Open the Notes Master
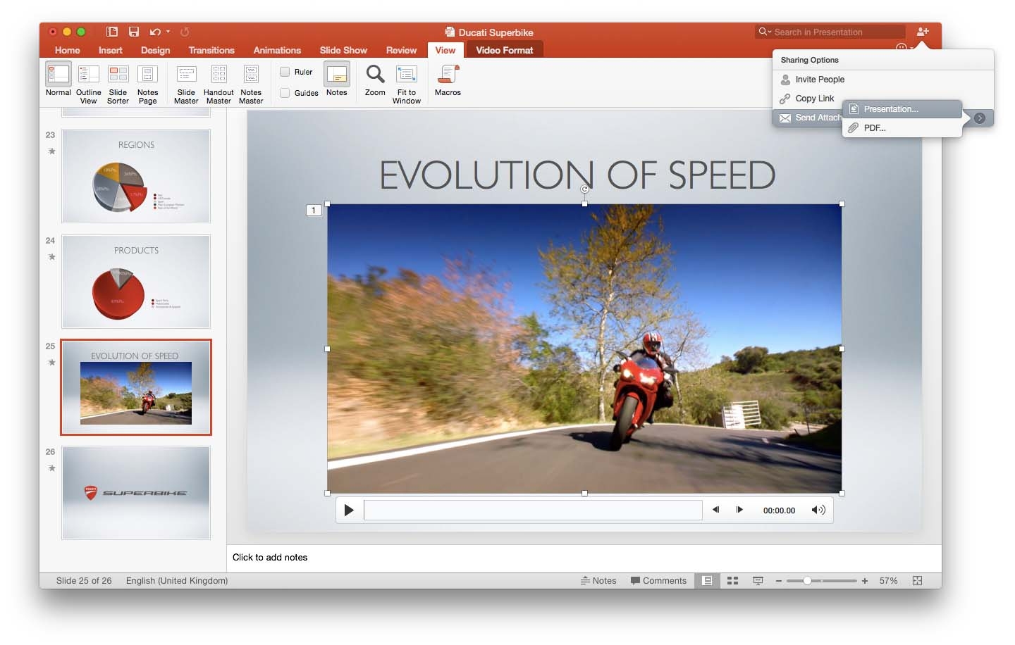Viewport: 1015px width, 645px height. coord(251,84)
